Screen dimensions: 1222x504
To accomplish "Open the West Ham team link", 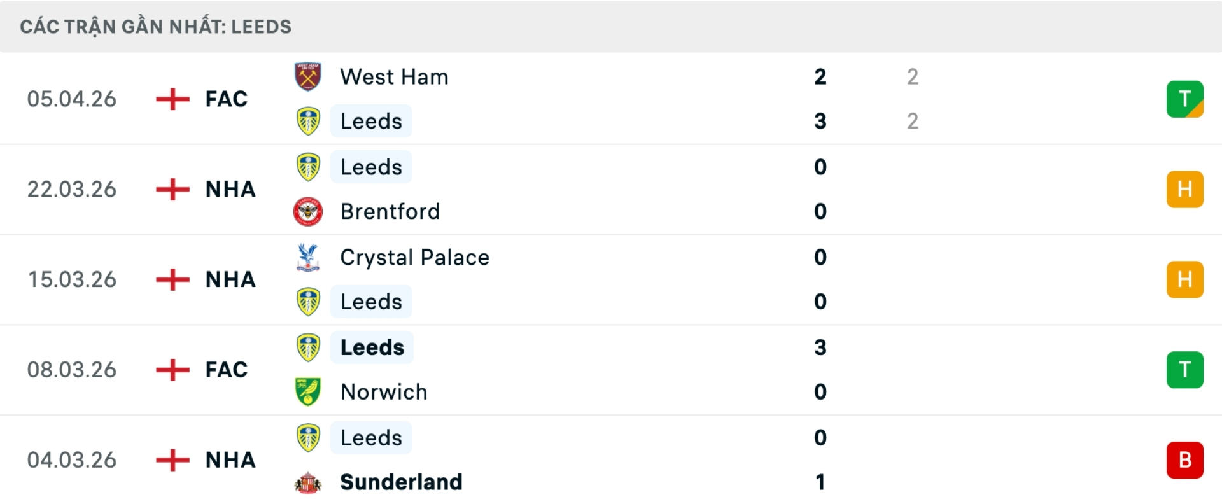I will point(394,77).
